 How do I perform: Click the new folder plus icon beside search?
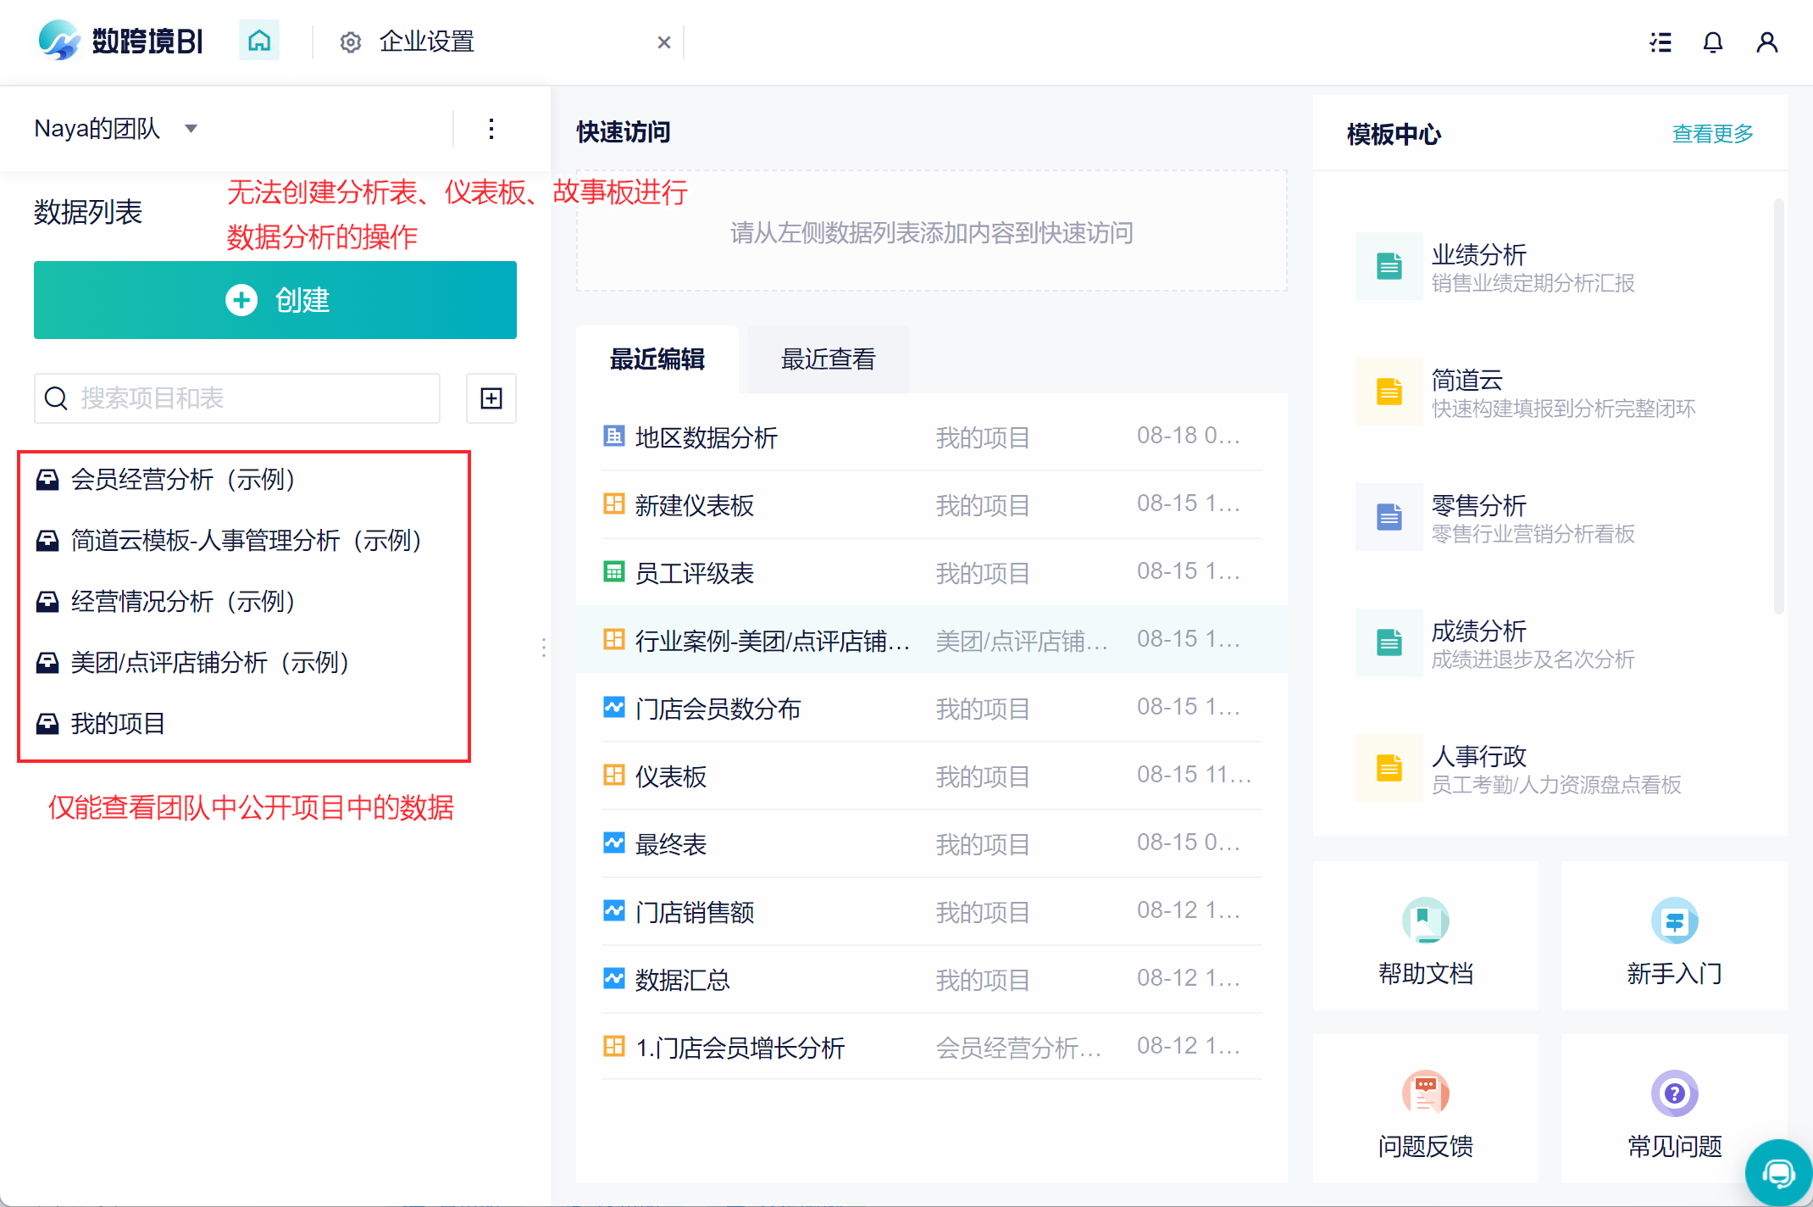pyautogui.click(x=491, y=398)
